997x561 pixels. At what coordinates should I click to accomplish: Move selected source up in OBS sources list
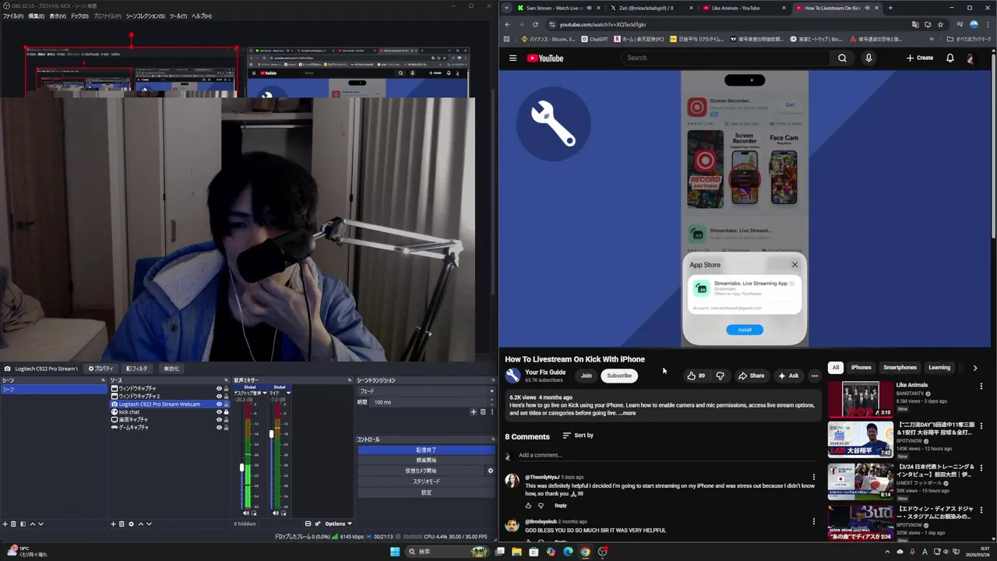click(140, 524)
